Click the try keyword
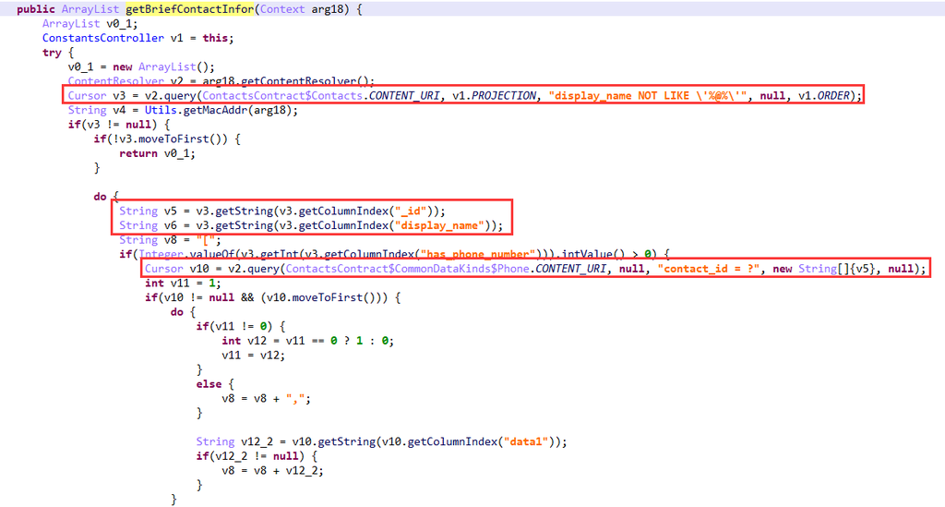945x507 pixels. click(x=52, y=53)
